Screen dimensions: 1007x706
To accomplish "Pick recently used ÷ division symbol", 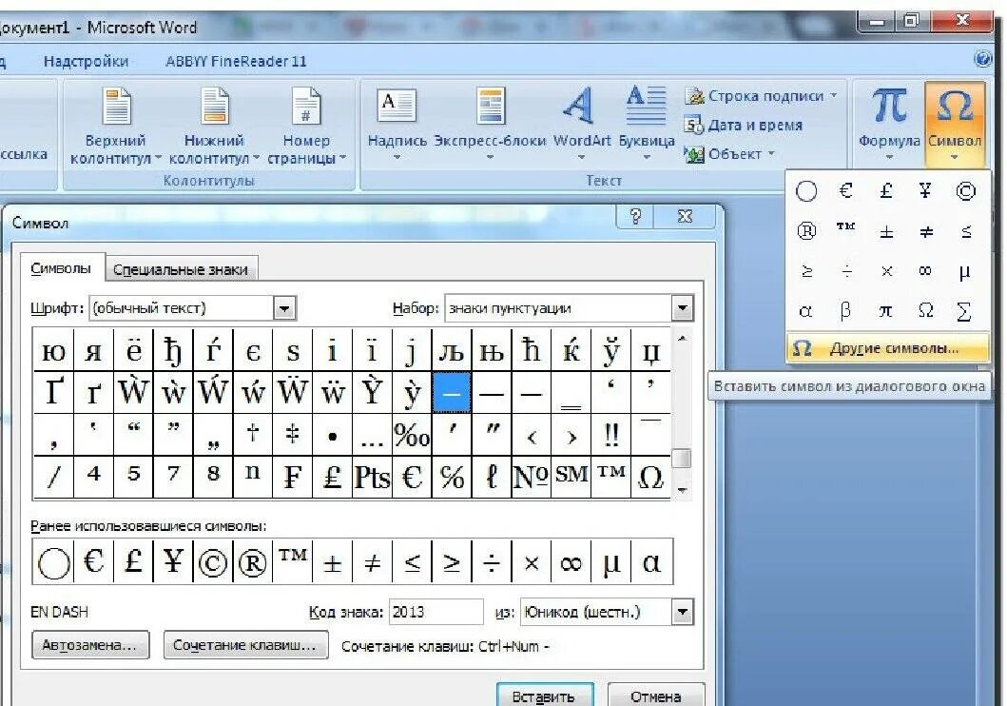I will (x=492, y=561).
